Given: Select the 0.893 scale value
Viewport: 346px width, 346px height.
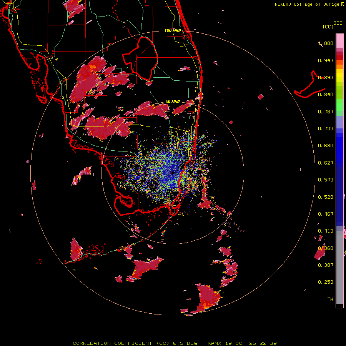Looking at the screenshot, I should coord(326,77).
